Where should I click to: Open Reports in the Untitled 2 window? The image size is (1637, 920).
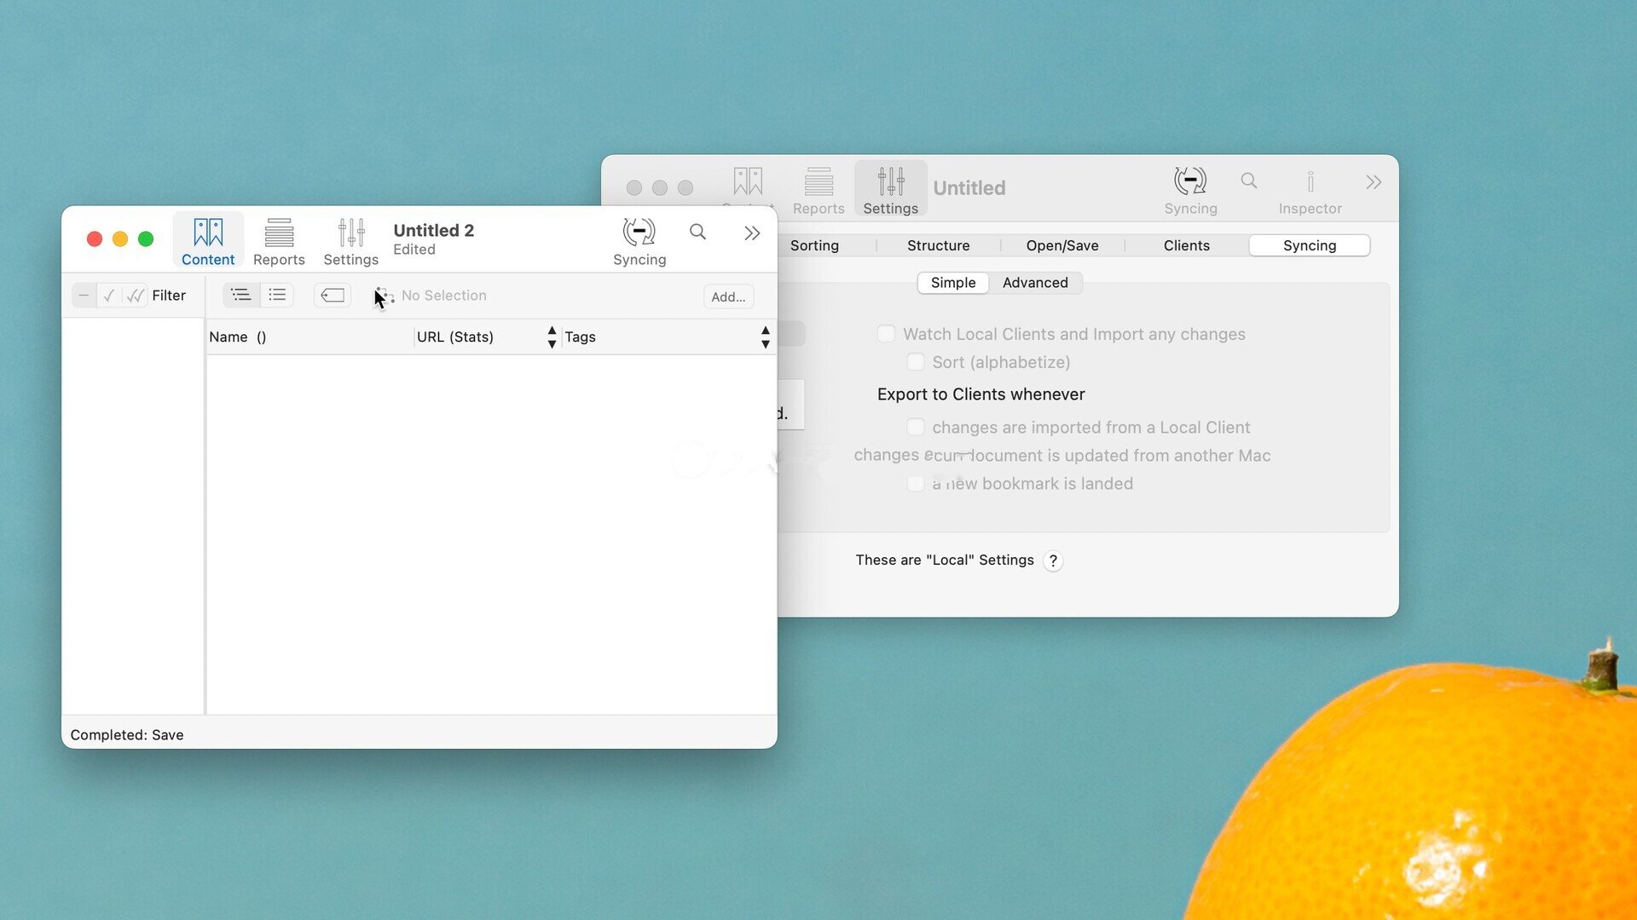(279, 241)
